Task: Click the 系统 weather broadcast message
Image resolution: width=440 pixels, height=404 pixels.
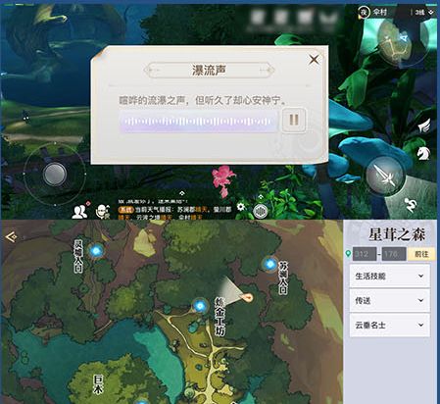Action: tap(175, 213)
